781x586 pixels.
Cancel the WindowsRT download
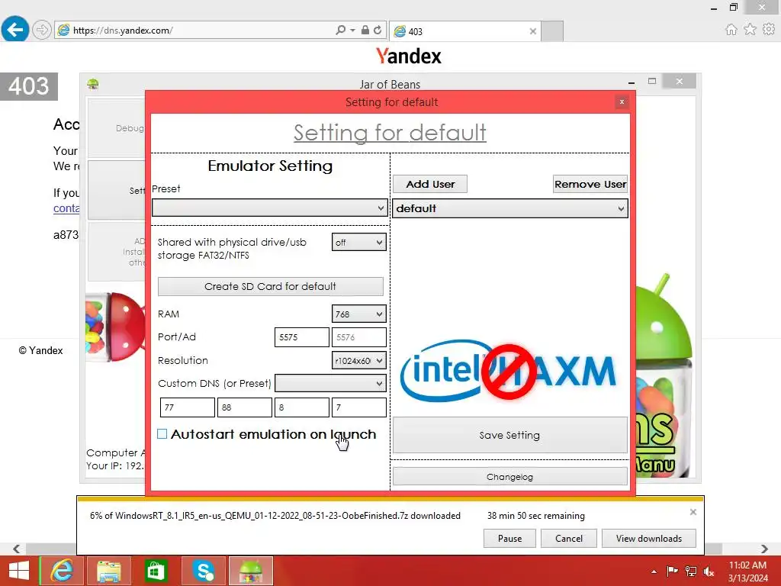point(569,538)
